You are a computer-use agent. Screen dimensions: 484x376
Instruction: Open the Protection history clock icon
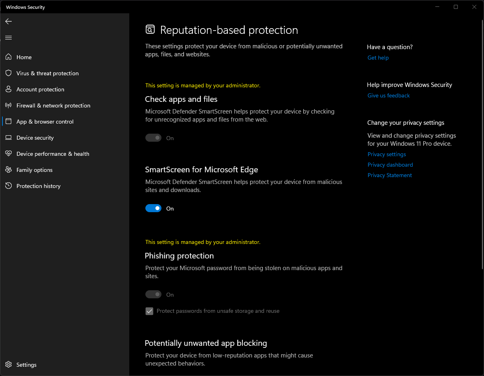tap(8, 186)
